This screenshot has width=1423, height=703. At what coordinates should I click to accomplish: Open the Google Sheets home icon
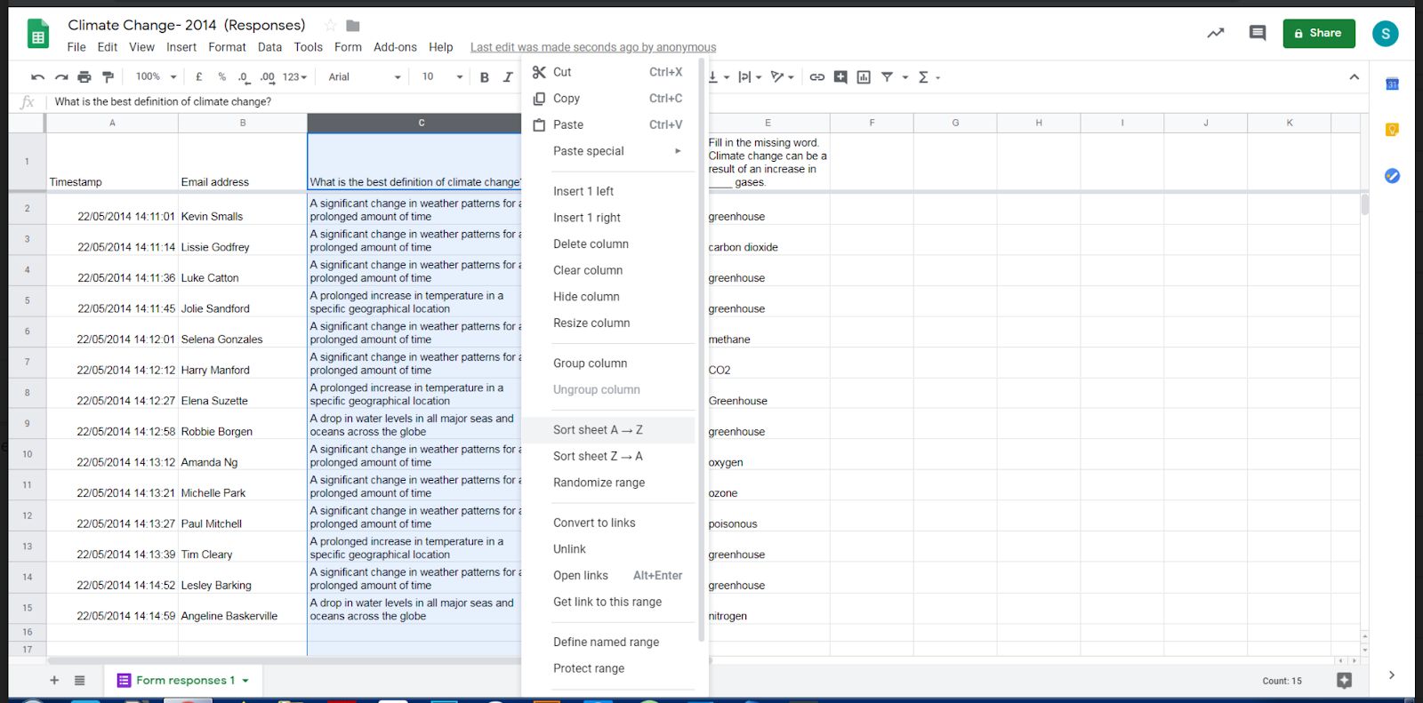[37, 36]
